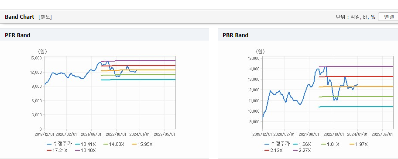This screenshot has height=159, width=398.
Task: Click the 15.95X orange legend marker
Action: [134, 144]
